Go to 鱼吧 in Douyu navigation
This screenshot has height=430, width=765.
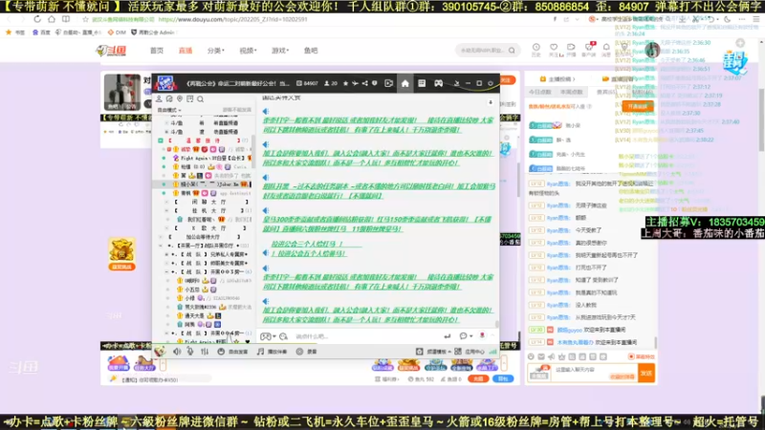(x=311, y=51)
